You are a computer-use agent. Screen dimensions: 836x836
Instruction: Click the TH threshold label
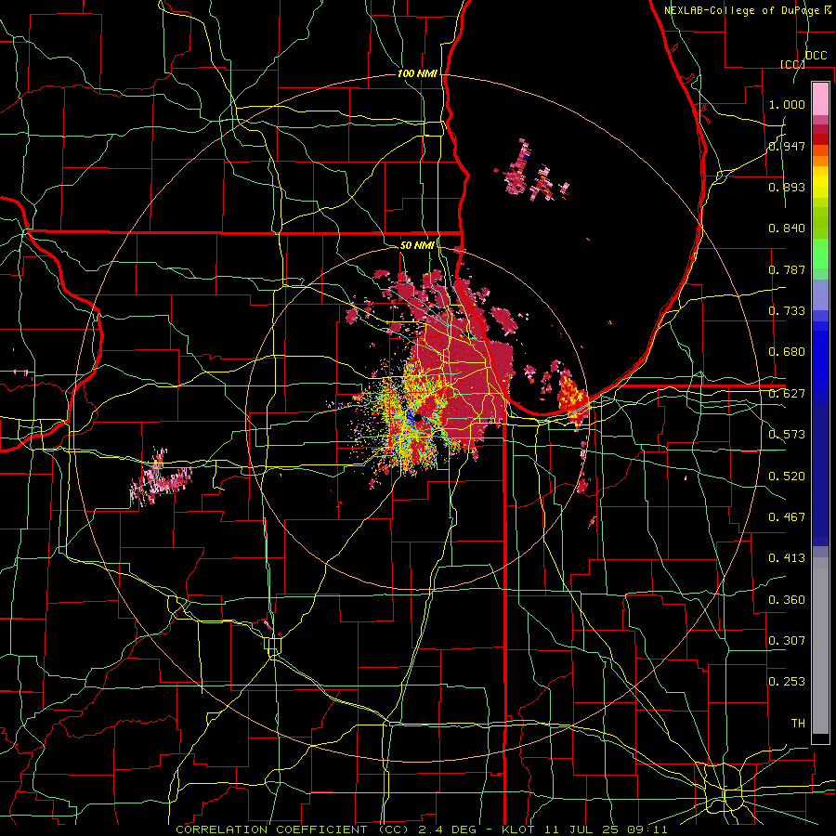[x=798, y=724]
